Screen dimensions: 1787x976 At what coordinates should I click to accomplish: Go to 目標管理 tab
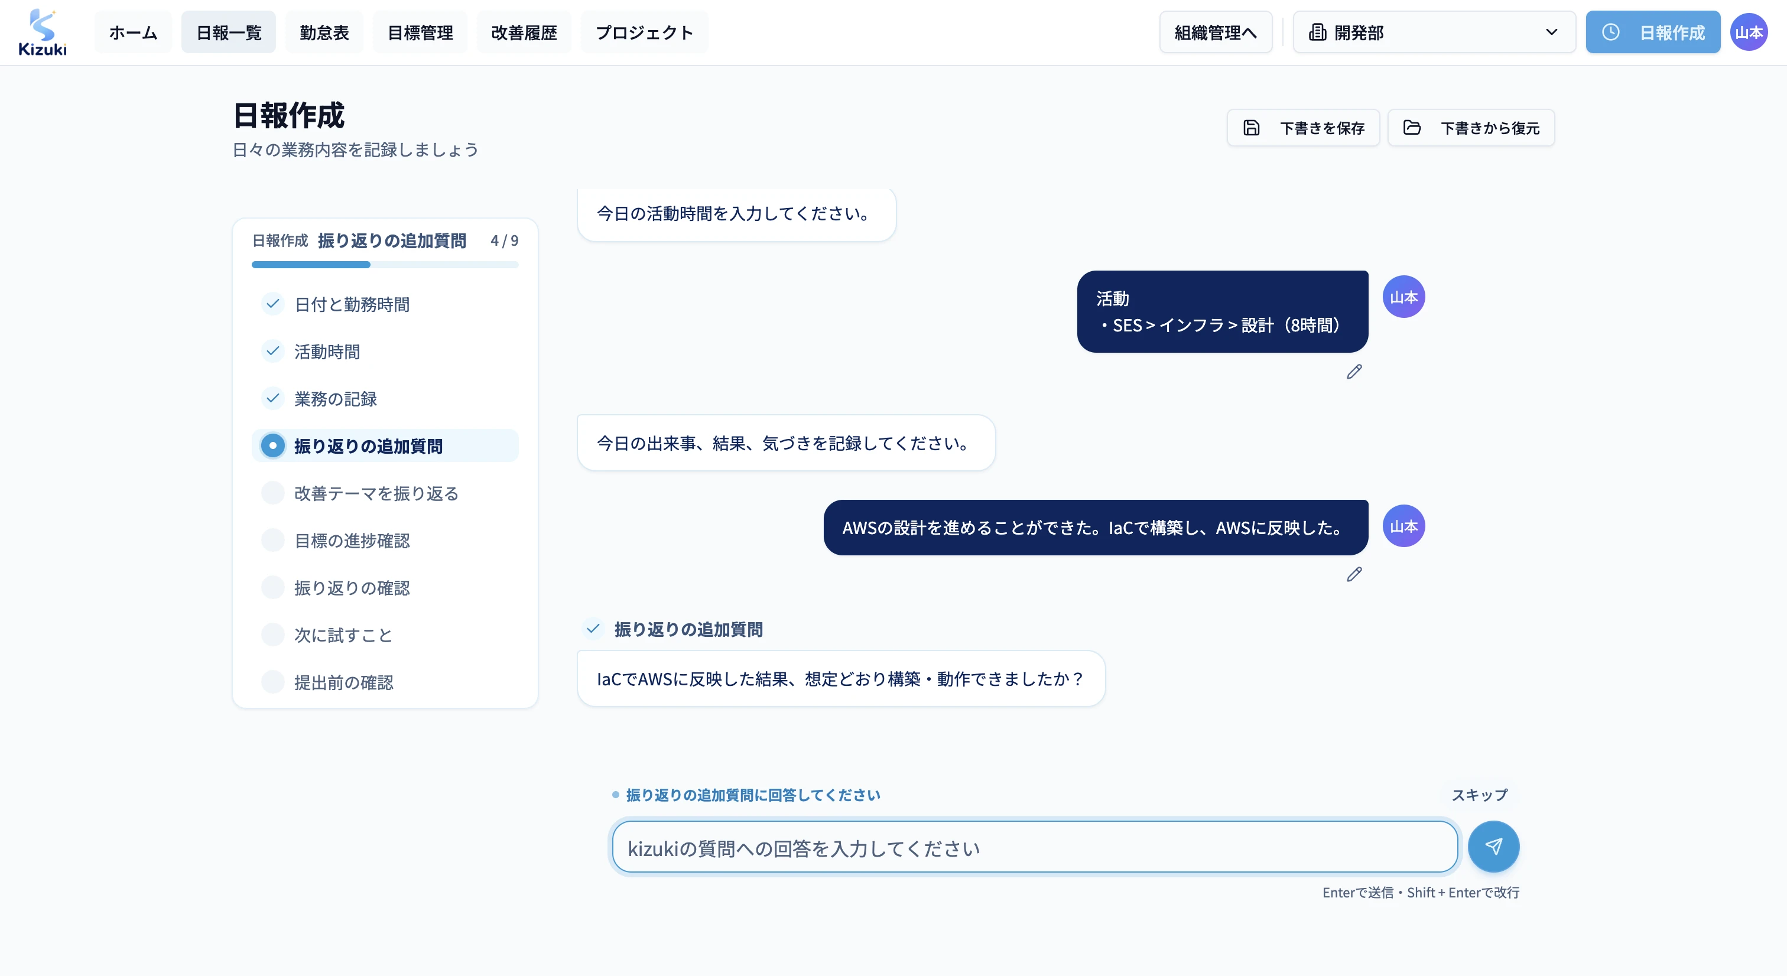point(420,32)
